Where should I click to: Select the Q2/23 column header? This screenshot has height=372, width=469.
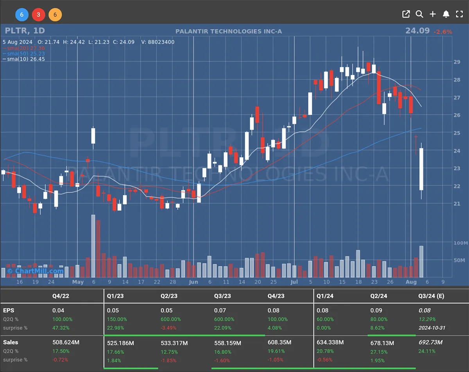point(169,296)
